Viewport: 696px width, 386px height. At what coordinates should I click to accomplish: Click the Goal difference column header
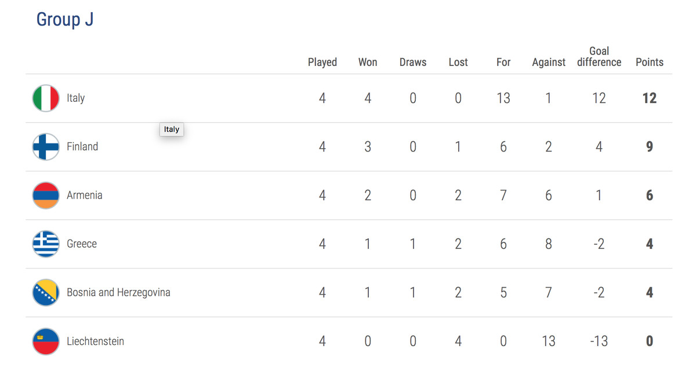599,57
